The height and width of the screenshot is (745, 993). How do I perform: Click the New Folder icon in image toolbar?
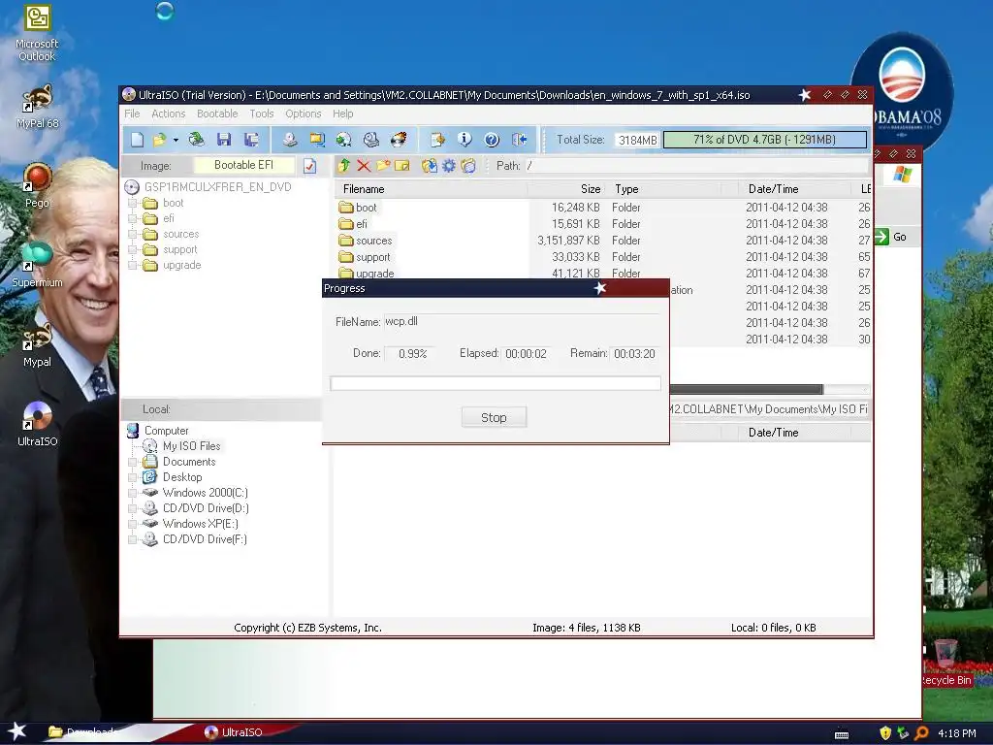point(383,165)
